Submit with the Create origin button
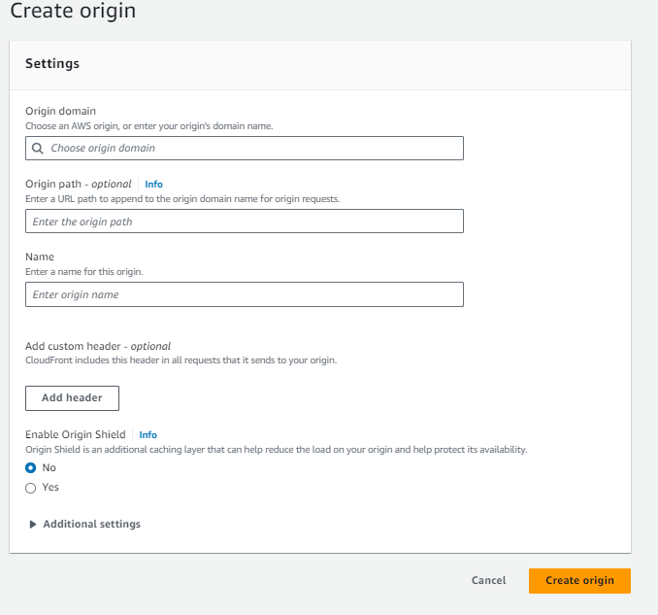 579,581
